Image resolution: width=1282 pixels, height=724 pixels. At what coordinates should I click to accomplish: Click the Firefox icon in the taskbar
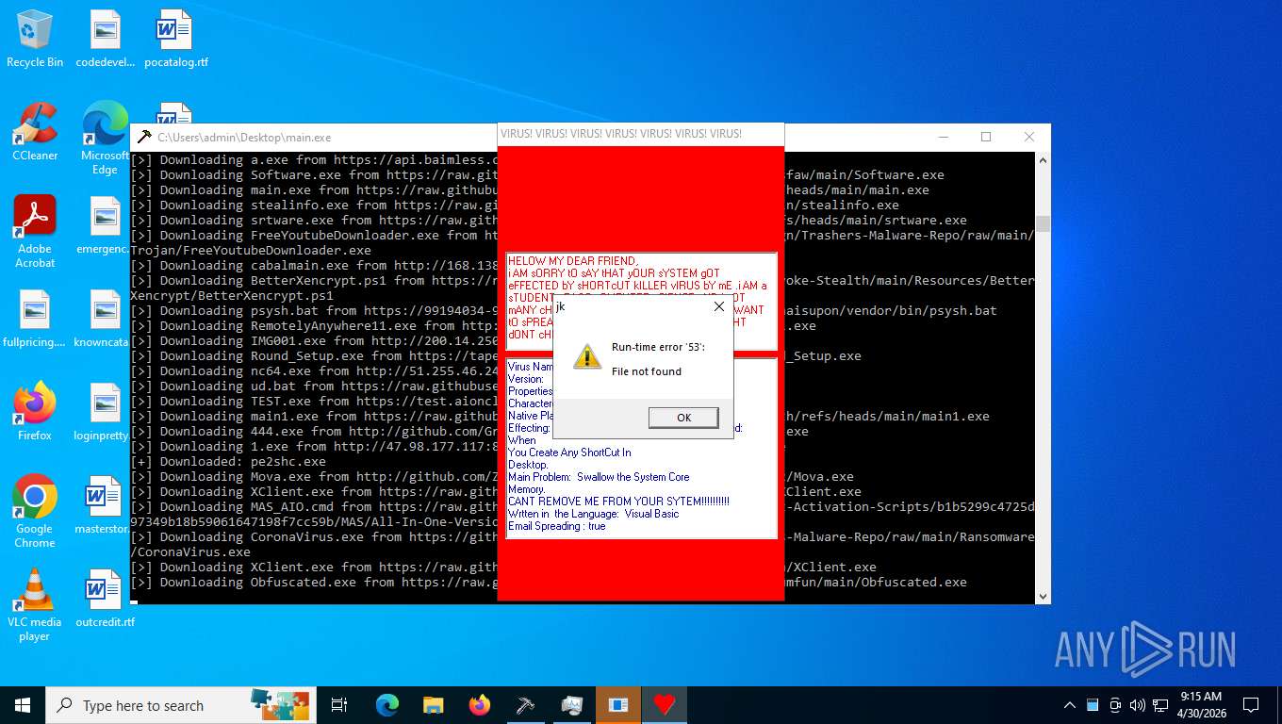(x=480, y=705)
